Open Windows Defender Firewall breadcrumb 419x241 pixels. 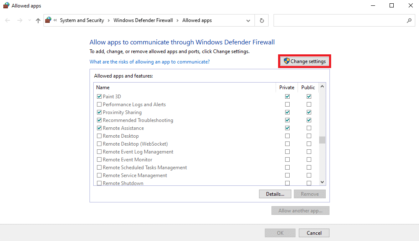tap(143, 20)
